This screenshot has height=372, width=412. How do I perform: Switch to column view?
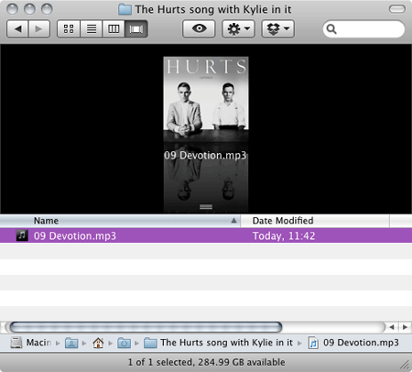pos(114,29)
